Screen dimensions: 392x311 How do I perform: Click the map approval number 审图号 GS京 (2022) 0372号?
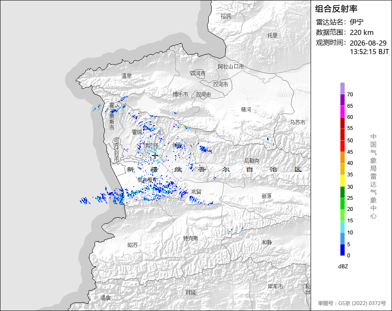coord(352,303)
